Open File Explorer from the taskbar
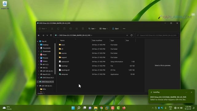The image size is (197, 111). [96, 108]
